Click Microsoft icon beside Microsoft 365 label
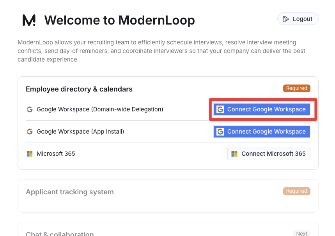This screenshot has height=236, width=335. 30,154
